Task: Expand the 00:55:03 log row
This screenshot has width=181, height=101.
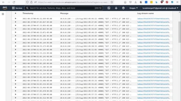Action: [x=16, y=77]
